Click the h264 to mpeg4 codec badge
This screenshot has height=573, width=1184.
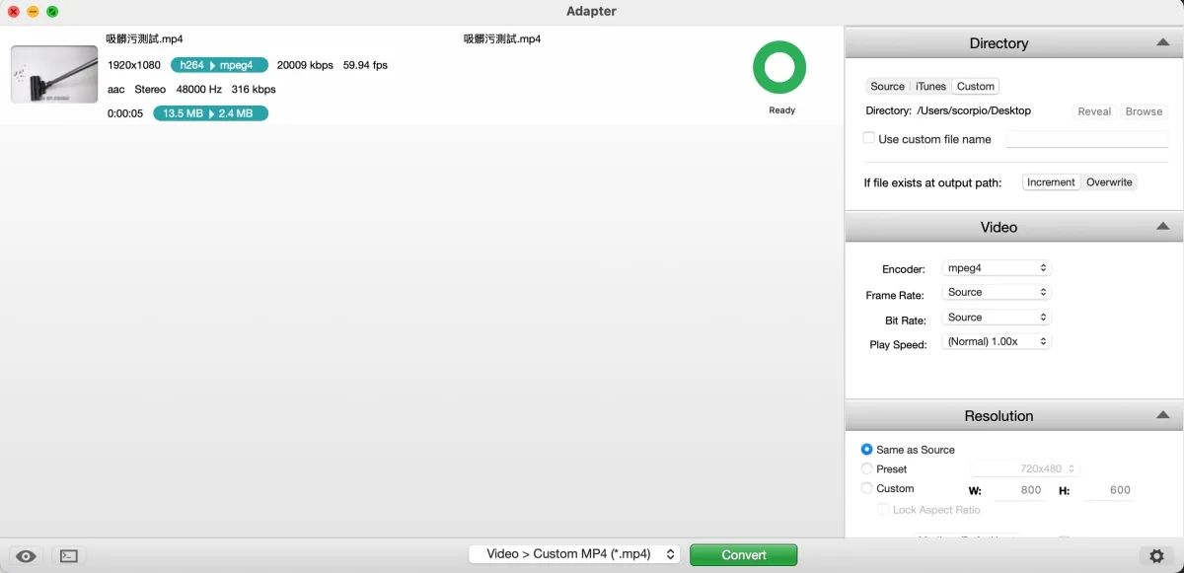(x=219, y=65)
